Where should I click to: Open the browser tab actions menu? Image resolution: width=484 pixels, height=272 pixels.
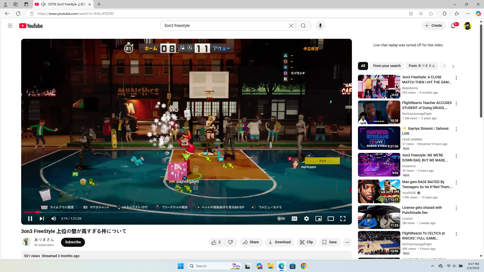pyautogui.click(x=26, y=4)
